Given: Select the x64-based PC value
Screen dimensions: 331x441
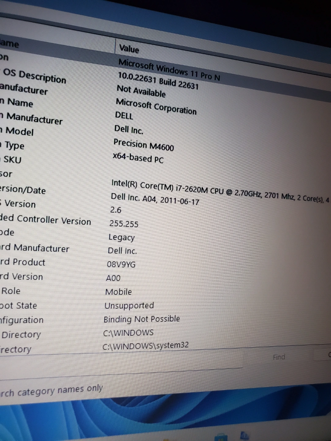Looking at the screenshot, I should 138,158.
